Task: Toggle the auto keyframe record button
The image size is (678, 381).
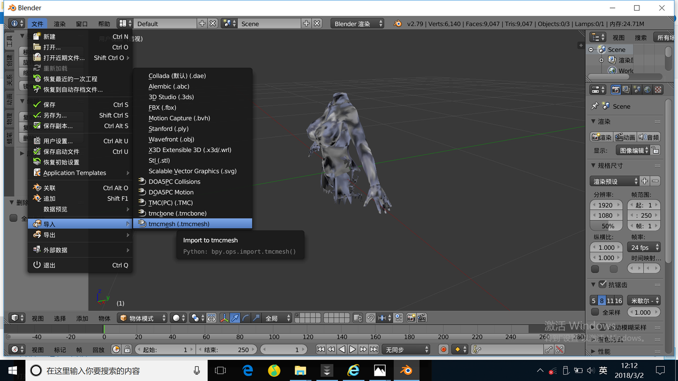Action: (x=443, y=349)
